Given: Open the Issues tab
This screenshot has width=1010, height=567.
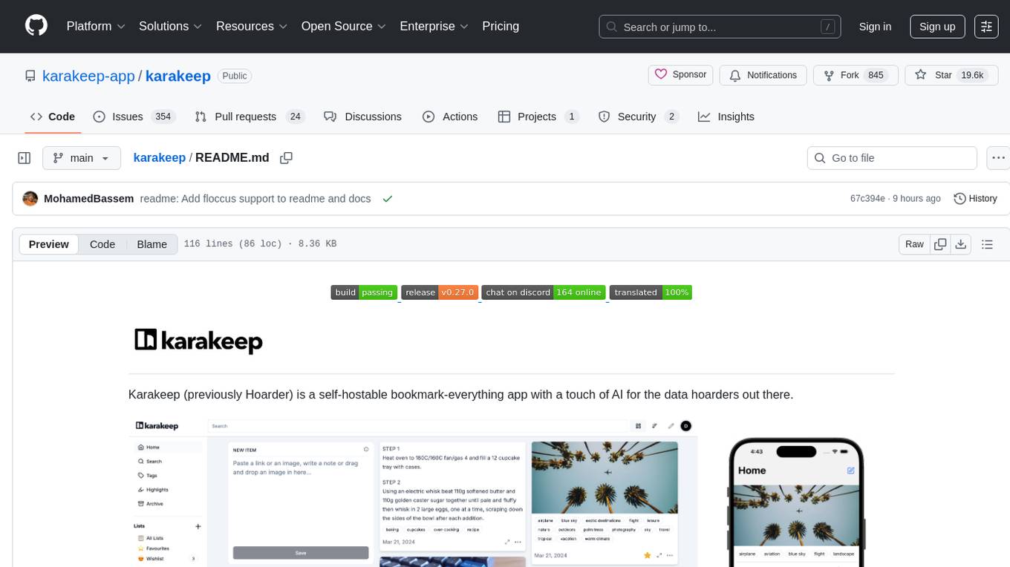Looking at the screenshot, I should click(x=134, y=117).
